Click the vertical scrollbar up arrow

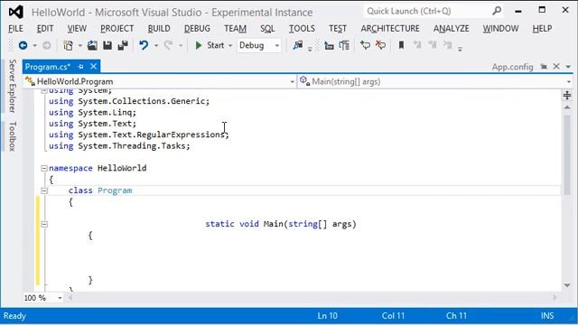[567, 107]
